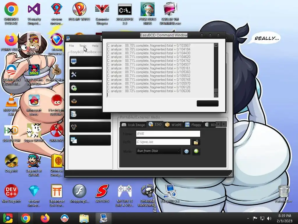
Task: Open the Help menu in EasyBCD
Action: tap(95, 46)
